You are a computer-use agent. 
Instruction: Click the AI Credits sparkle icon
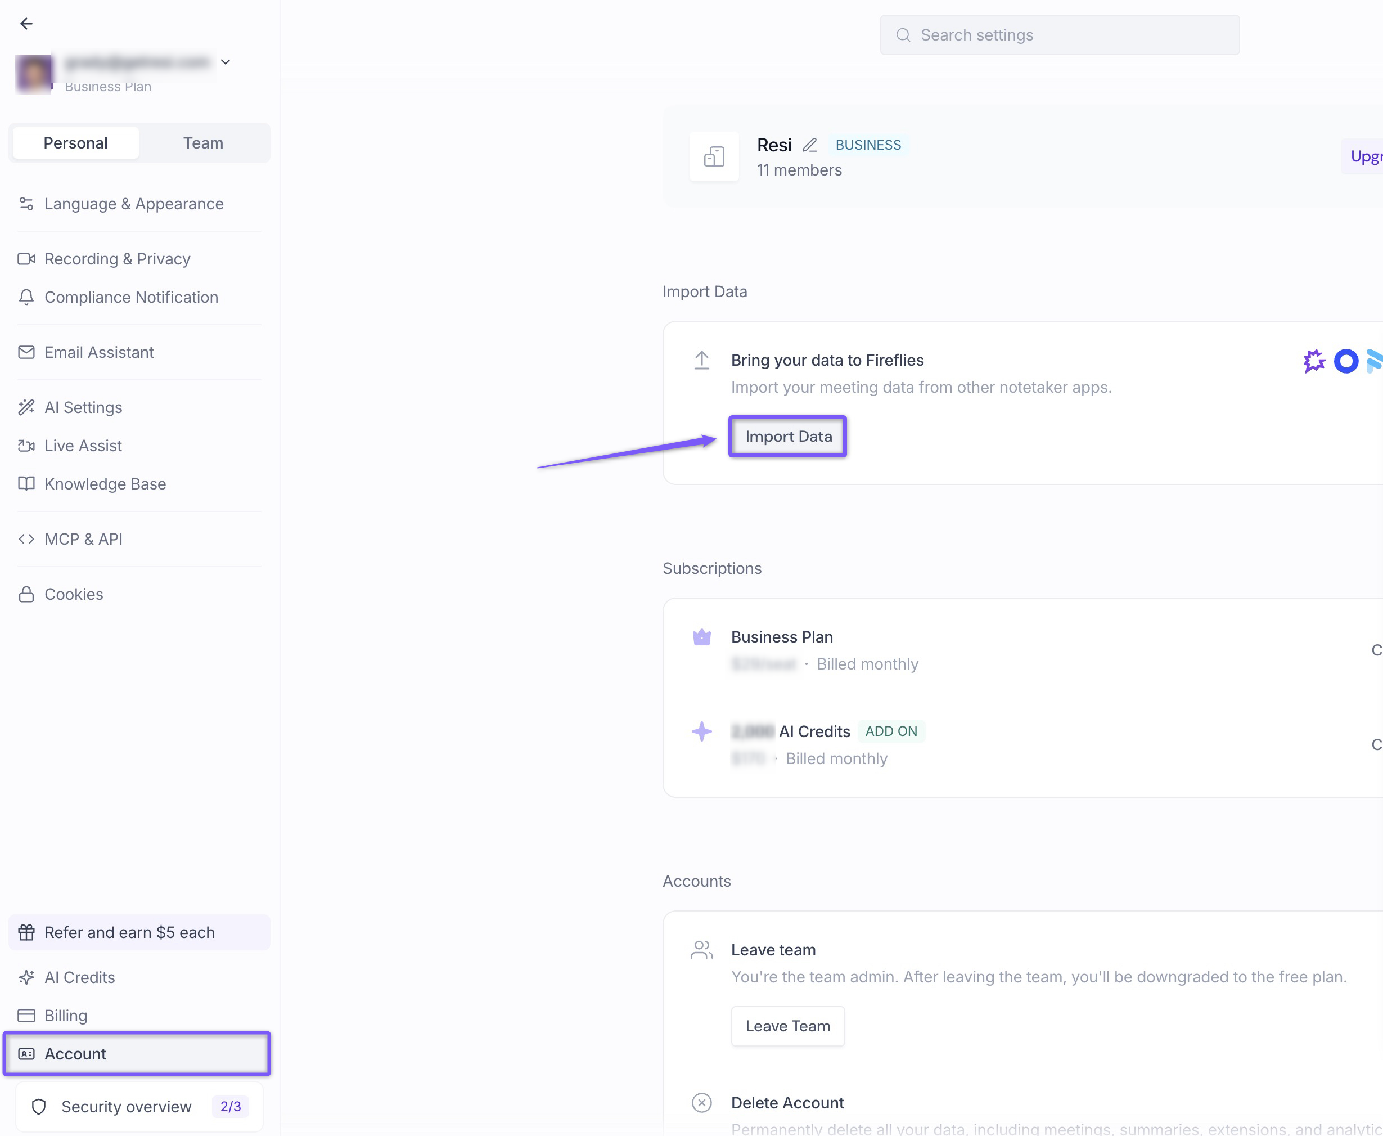[26, 977]
